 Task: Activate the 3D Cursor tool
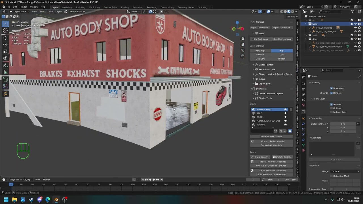5,31
